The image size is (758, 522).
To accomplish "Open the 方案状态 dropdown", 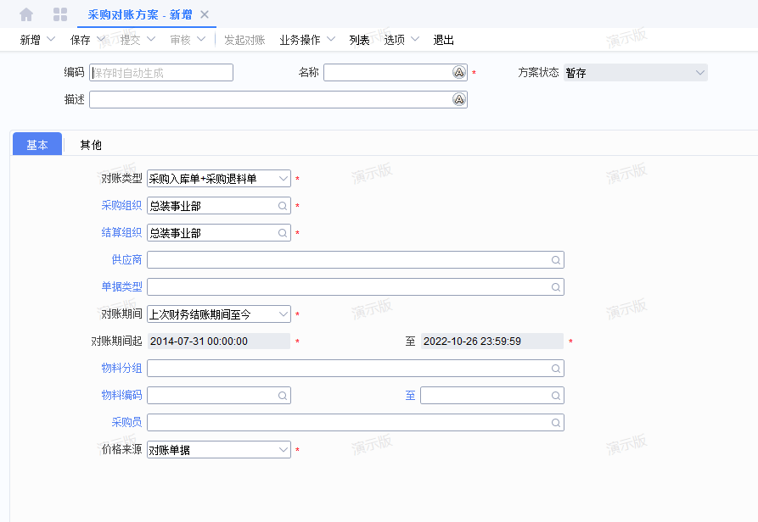I will pos(698,72).
